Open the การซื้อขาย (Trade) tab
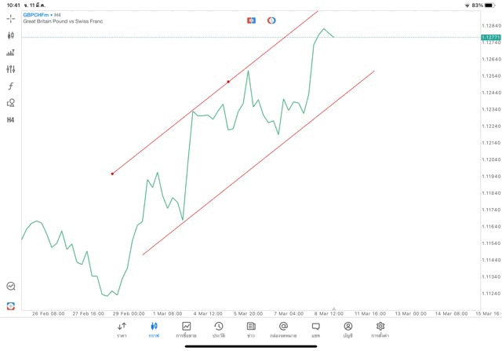The image size is (502, 351). coord(186,329)
